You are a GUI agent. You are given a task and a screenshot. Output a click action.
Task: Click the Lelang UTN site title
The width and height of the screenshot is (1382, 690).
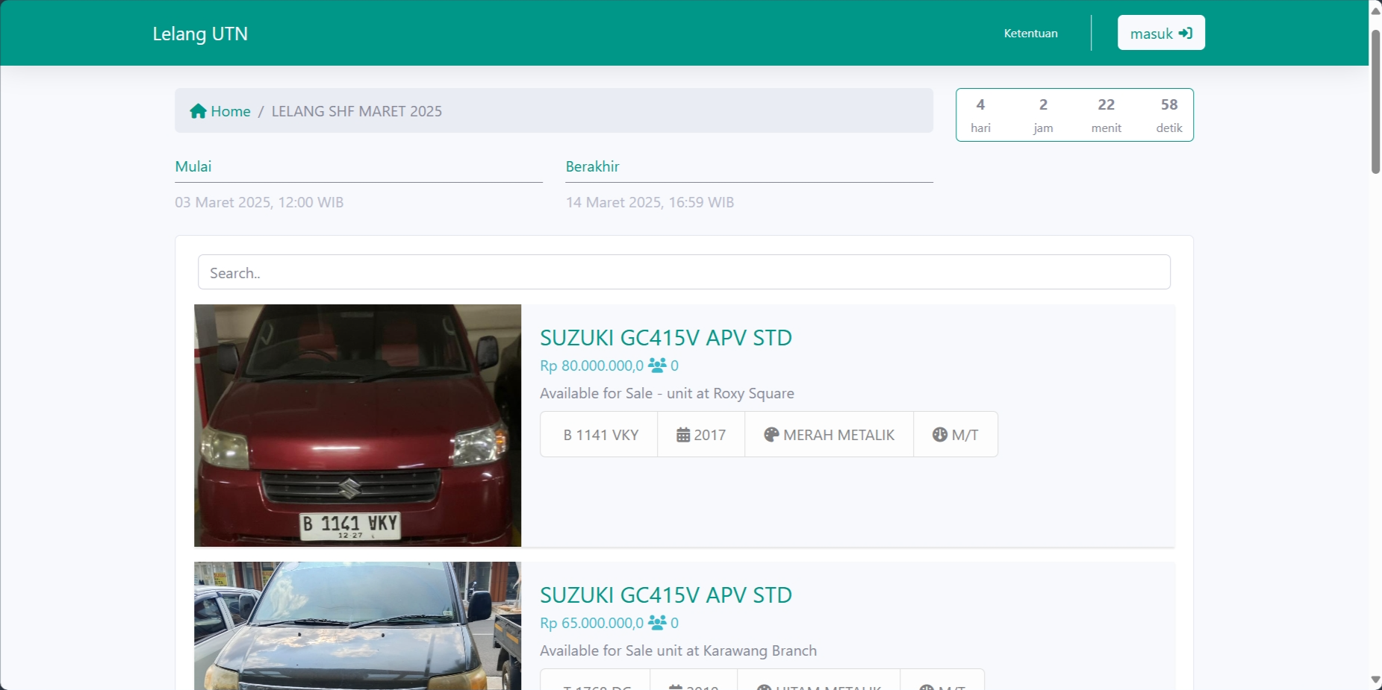(200, 33)
